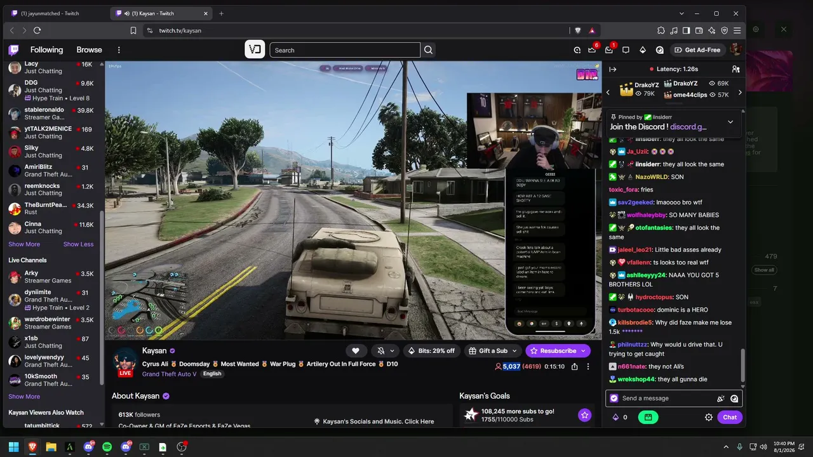
Task: Open Kaysan's avatar with LIVE badge
Action: pos(125,362)
